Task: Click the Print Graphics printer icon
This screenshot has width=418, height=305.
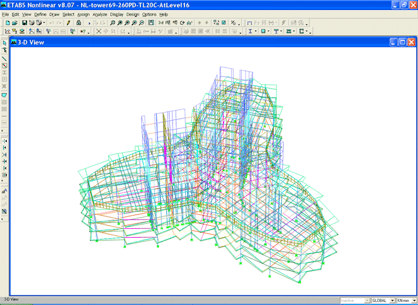Action: coord(31,23)
